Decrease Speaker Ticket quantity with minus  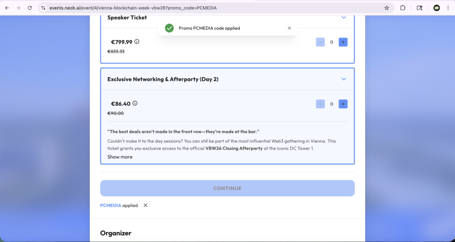click(320, 42)
